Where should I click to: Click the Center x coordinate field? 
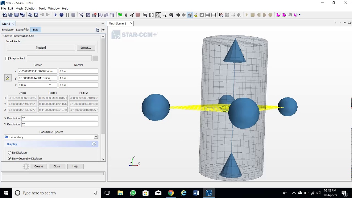point(38,71)
